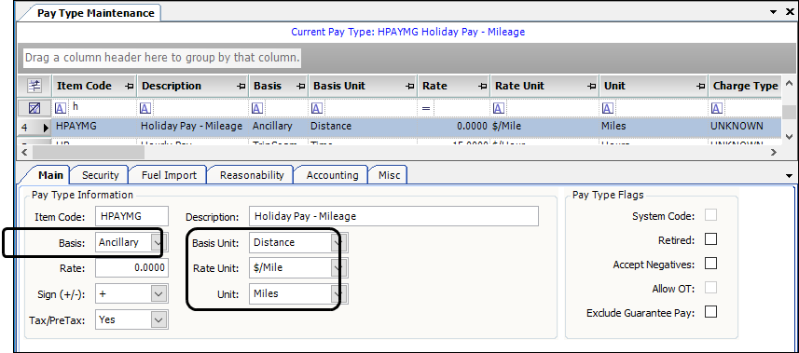The image size is (799, 353).
Task: Open the Accounting tab
Action: tap(332, 175)
